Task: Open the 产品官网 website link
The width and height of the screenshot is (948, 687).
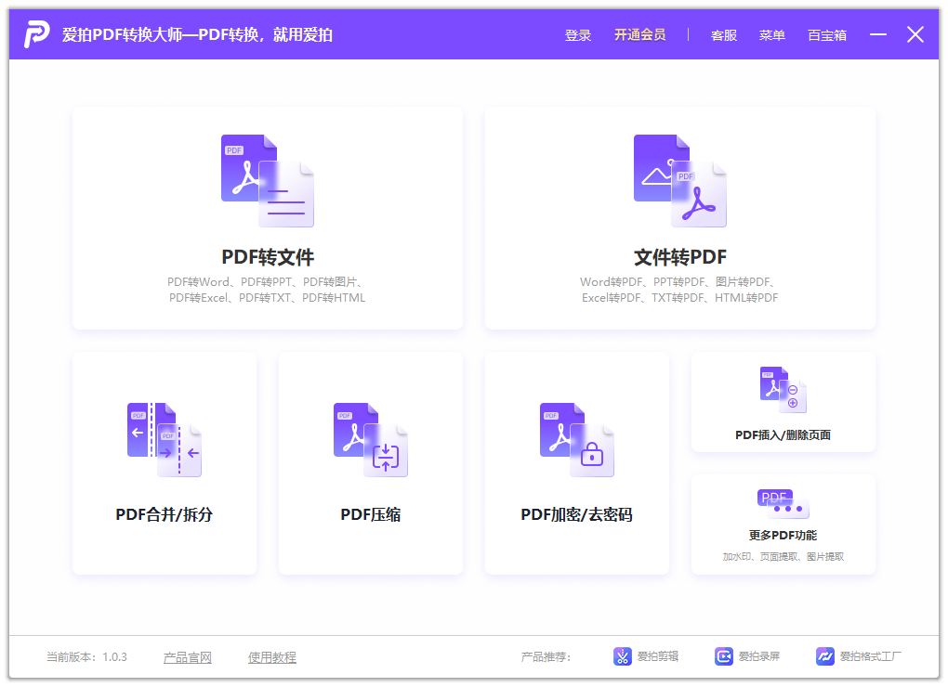Action: 188,656
